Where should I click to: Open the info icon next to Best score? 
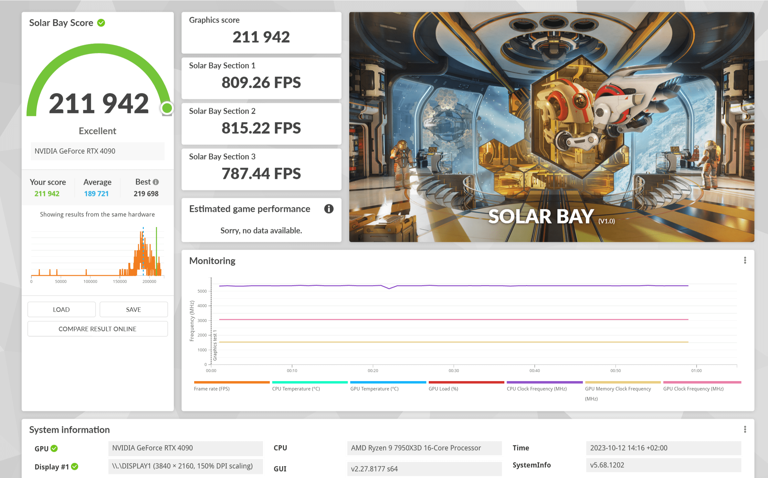[x=156, y=182]
